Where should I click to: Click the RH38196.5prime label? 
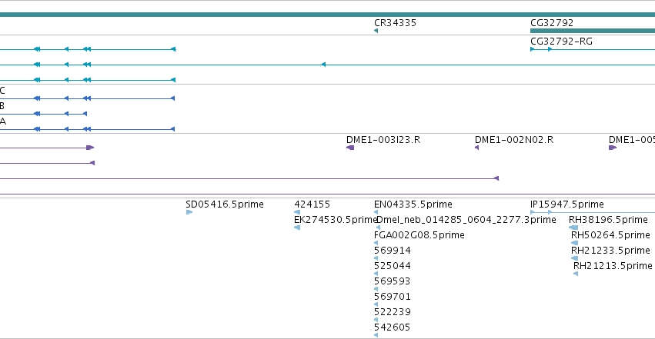click(608, 220)
